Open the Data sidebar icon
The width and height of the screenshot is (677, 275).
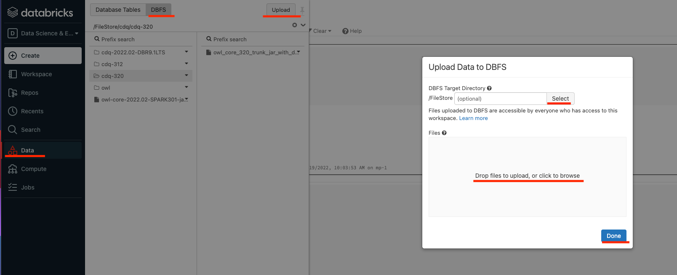pyautogui.click(x=13, y=150)
